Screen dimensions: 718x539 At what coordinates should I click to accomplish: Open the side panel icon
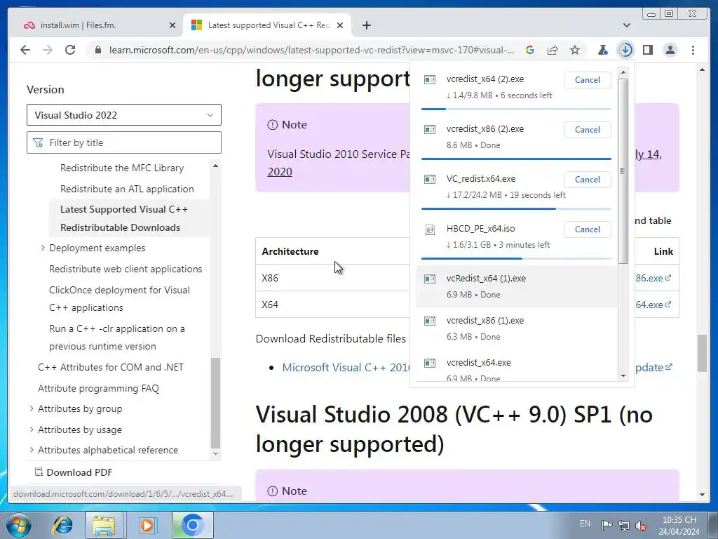(648, 50)
